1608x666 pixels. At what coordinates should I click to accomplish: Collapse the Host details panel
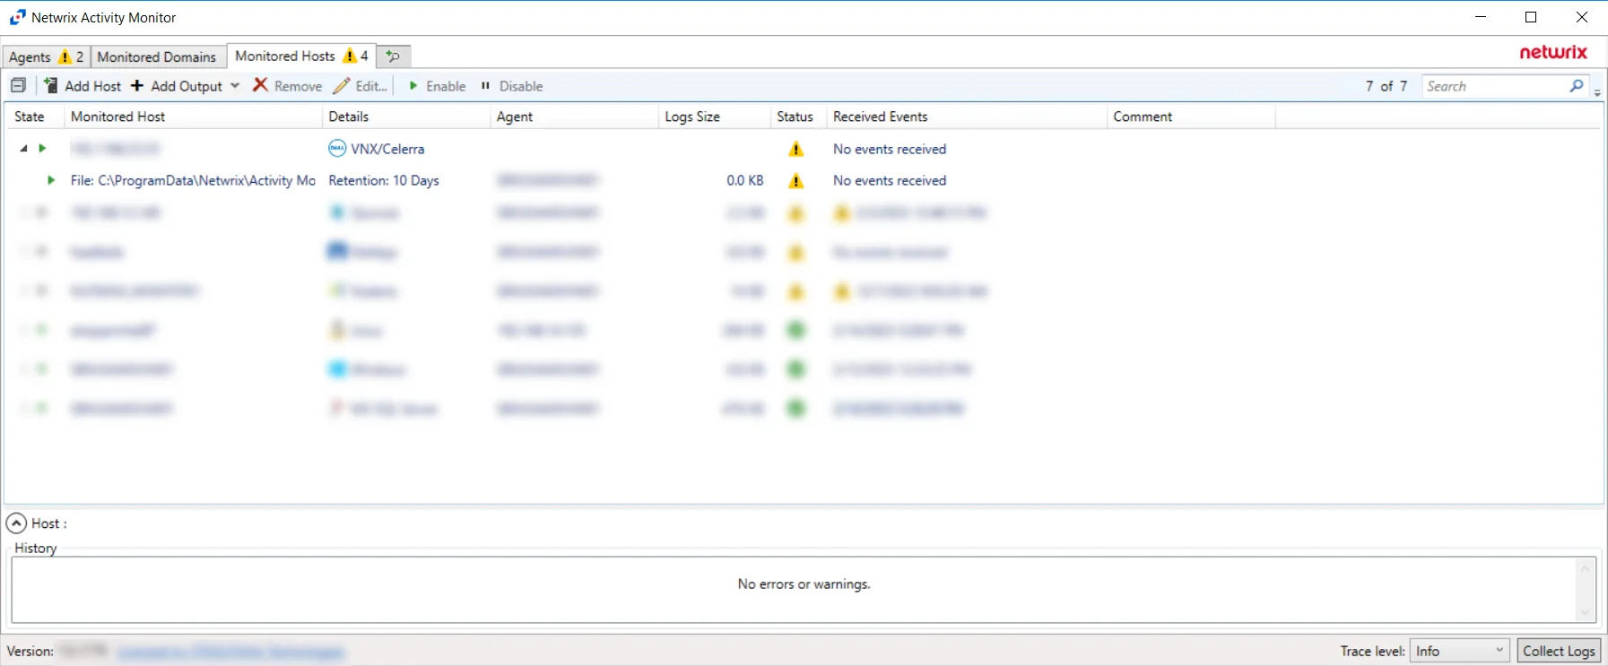coord(16,523)
